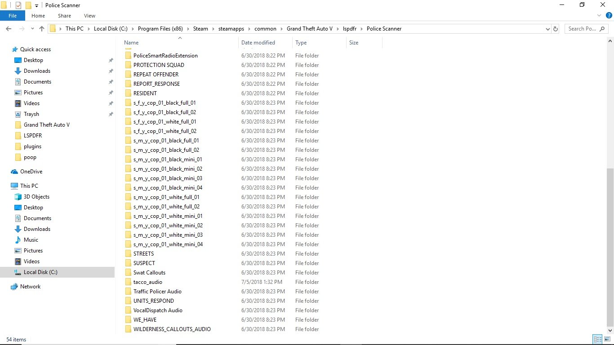This screenshot has width=614, height=345.
Task: Switch to the Home ribbon tab
Action: click(x=38, y=16)
